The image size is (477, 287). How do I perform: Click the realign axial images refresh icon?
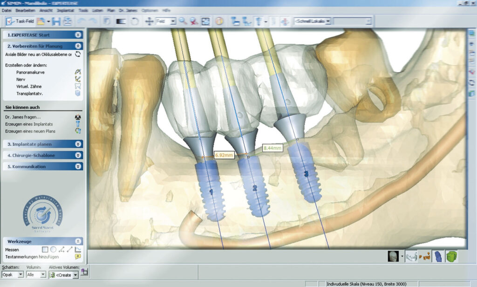click(x=78, y=54)
